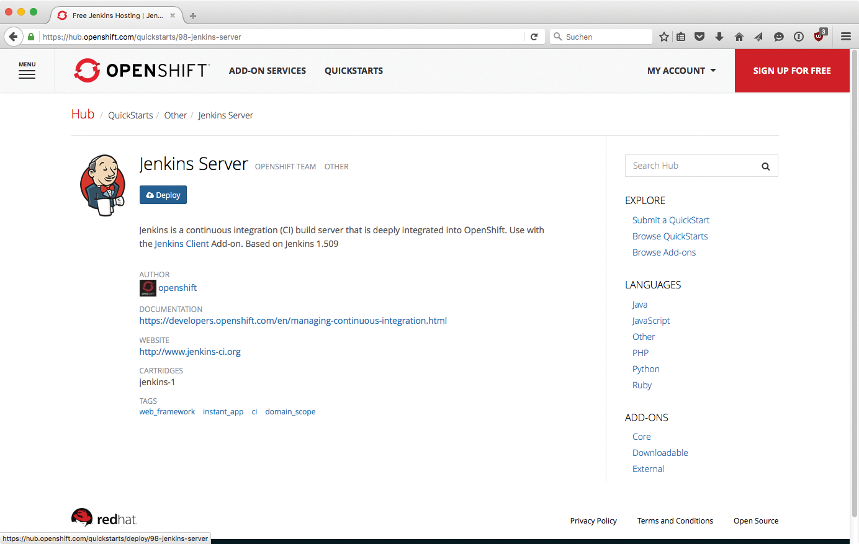Select the ci tag
Image resolution: width=859 pixels, height=544 pixels.
[x=254, y=412]
